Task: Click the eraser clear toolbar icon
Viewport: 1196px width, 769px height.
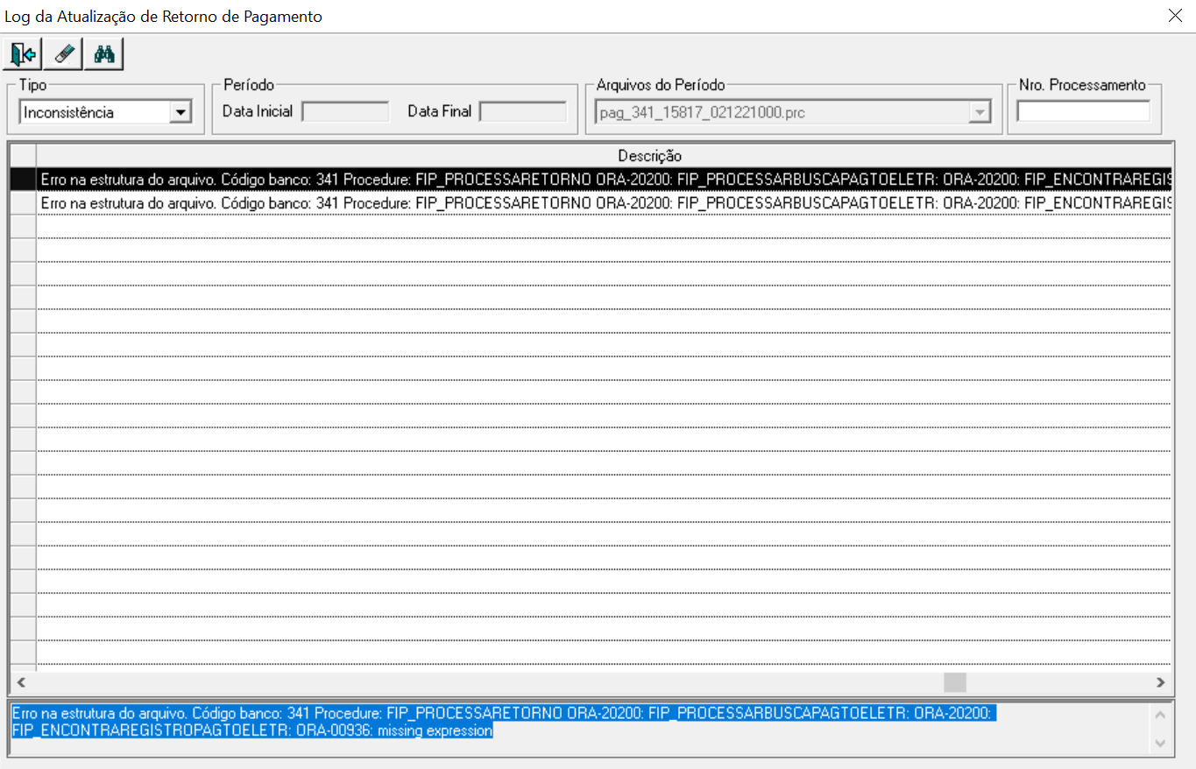Action: 63,54
